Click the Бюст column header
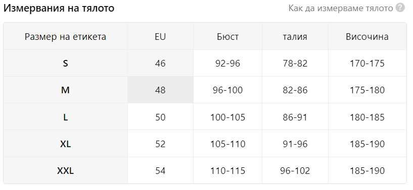413x190 pixels. tap(227, 36)
